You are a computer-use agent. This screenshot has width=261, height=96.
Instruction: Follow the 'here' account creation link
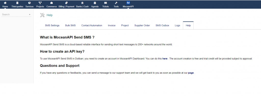tap(165, 59)
